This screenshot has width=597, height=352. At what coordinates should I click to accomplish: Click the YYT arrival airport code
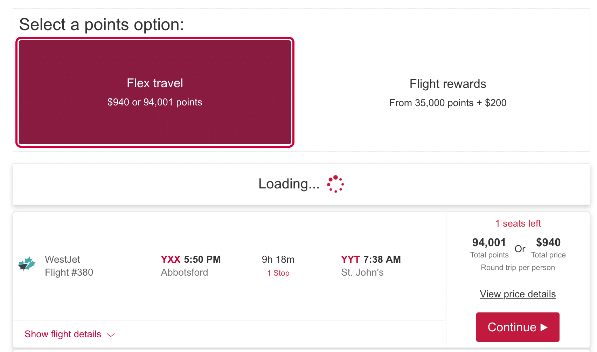coord(350,260)
